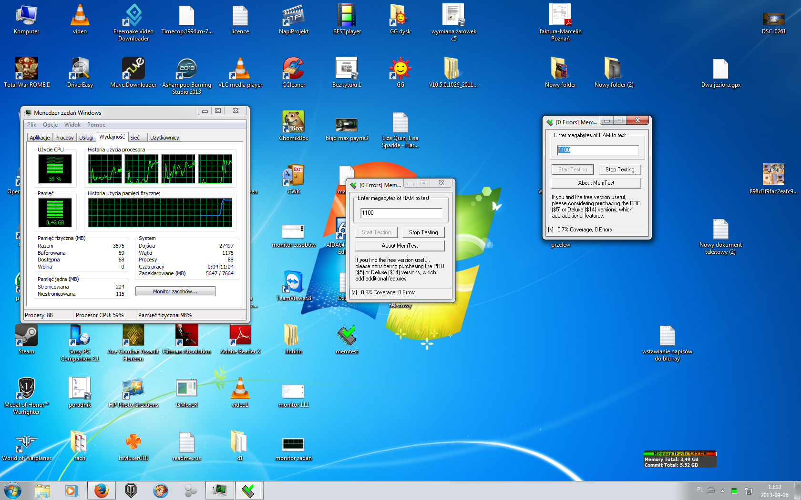Stop Testing in the 0.9% coverage MemTest
This screenshot has height=500, width=801.
point(423,232)
